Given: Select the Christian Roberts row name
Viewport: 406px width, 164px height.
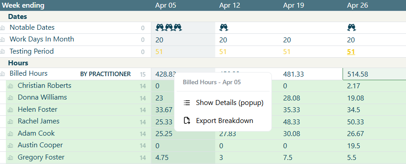Looking at the screenshot, I should (44, 86).
